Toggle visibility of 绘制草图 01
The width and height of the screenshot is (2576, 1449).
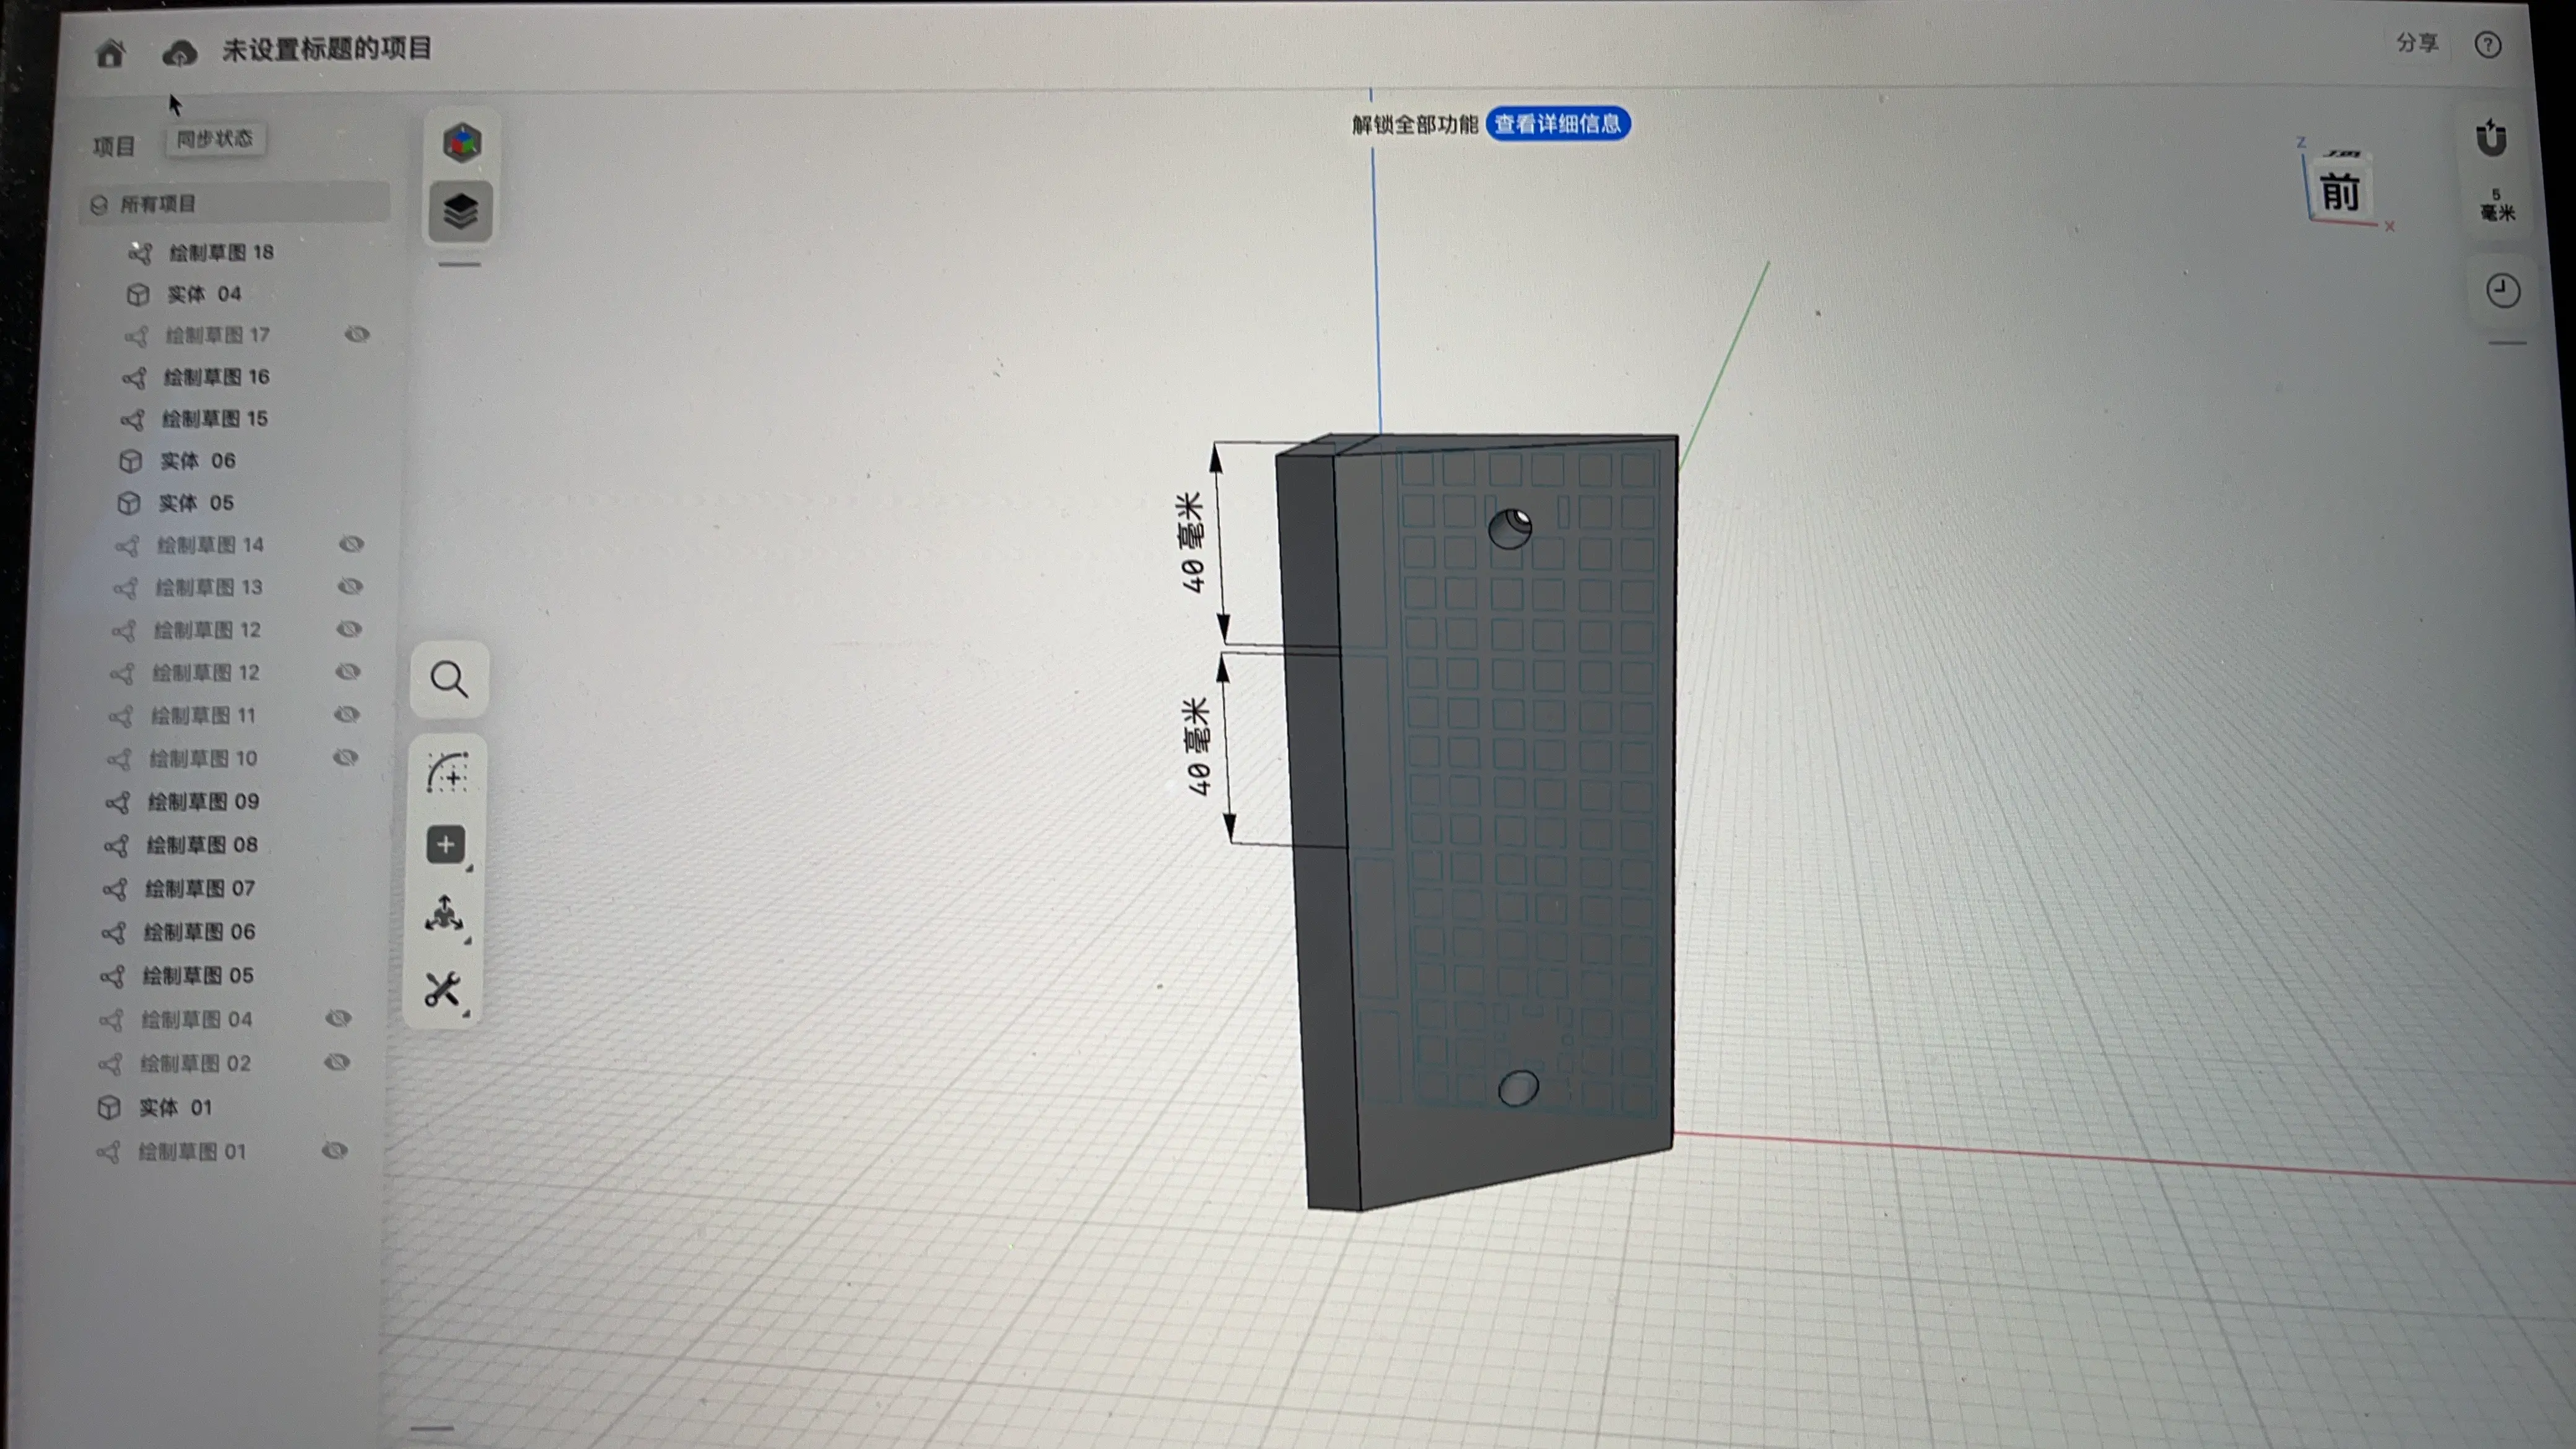click(x=335, y=1150)
